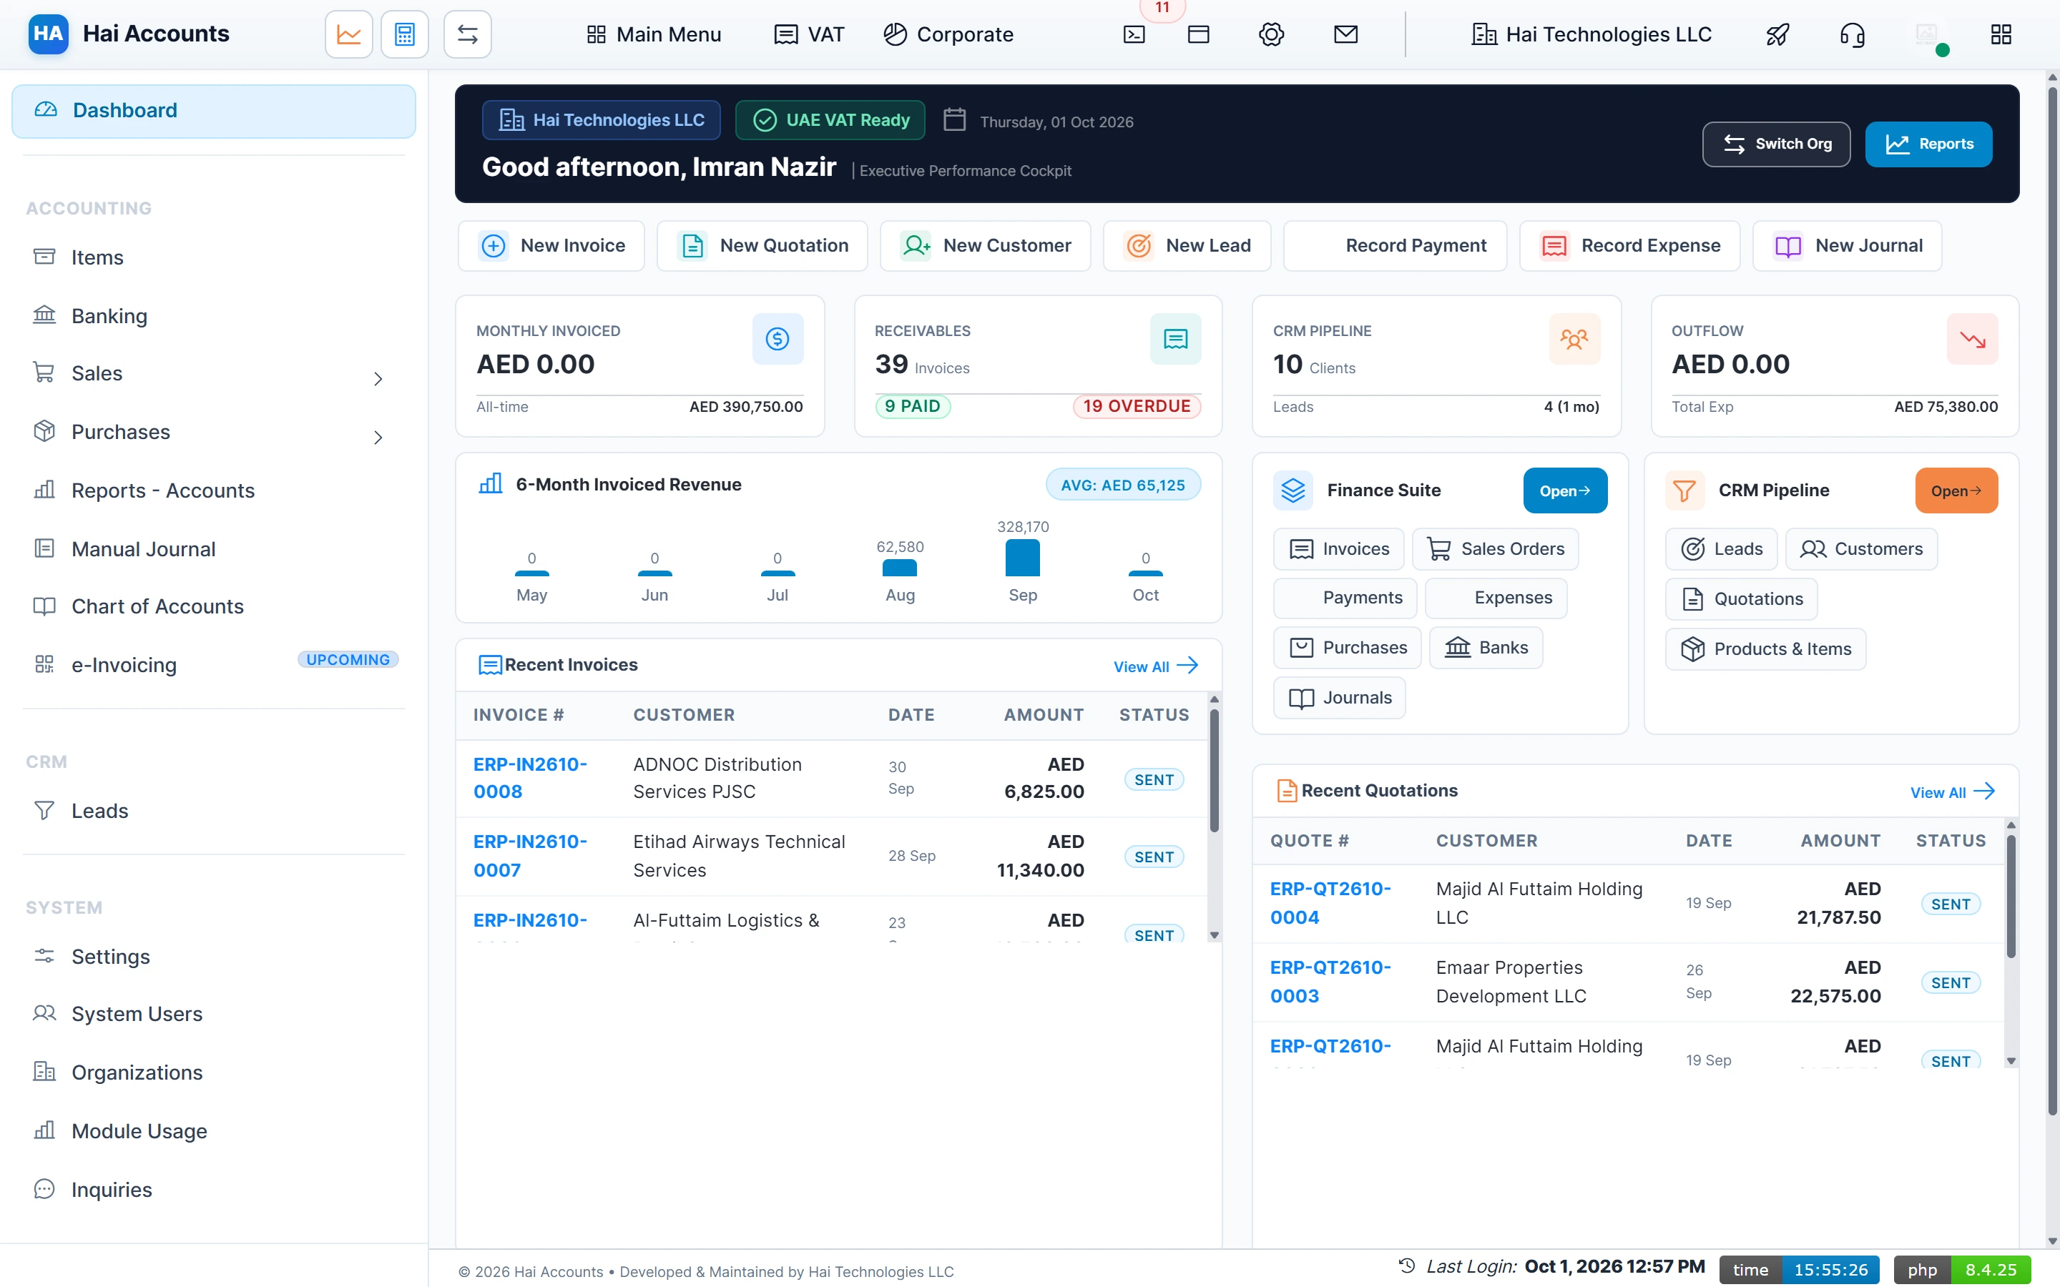
Task: Click the CRM Pipeline funnel icon
Action: 1684,490
